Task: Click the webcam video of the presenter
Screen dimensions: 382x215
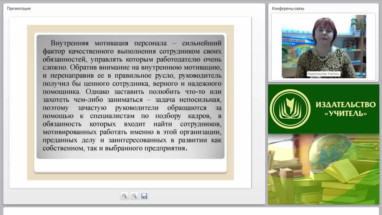Action: pos(324,47)
